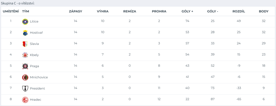Click the GÓLY + column header
The height and width of the screenshot is (106, 276).
click(187, 11)
